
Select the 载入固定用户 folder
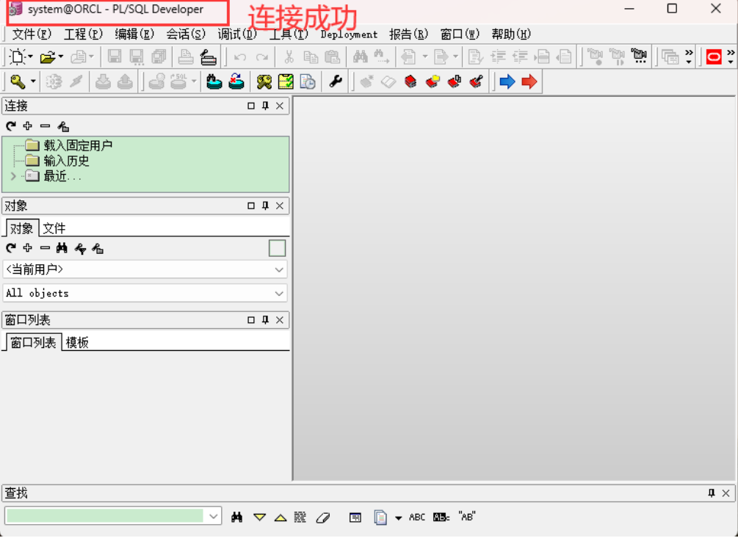(x=77, y=145)
